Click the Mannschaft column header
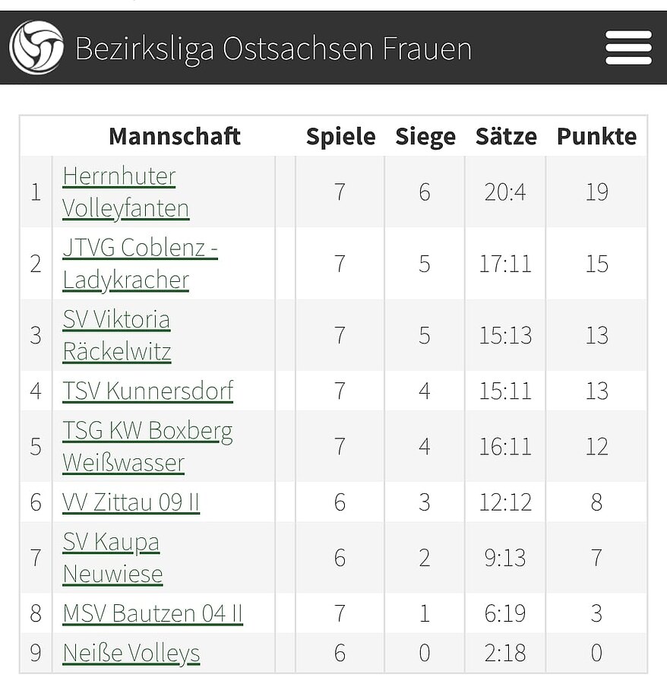This screenshot has height=684, width=667. tap(174, 136)
